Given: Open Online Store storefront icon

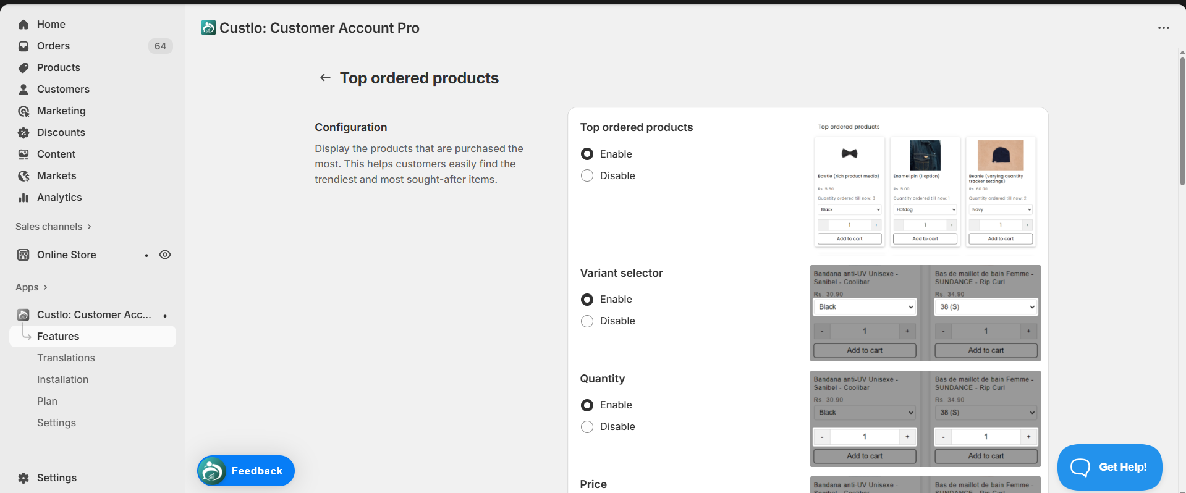Looking at the screenshot, I should point(23,255).
